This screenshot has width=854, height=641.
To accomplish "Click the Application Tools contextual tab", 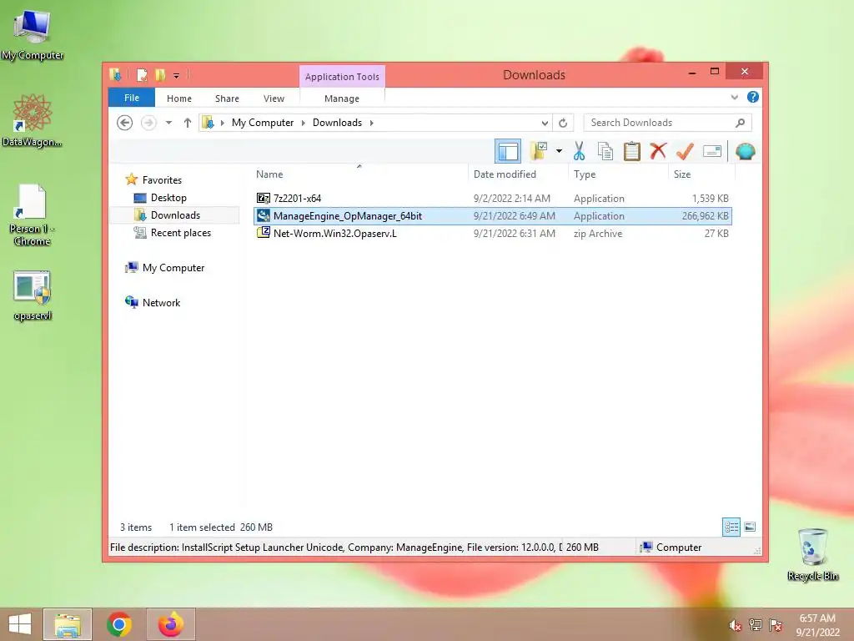I will click(x=342, y=76).
